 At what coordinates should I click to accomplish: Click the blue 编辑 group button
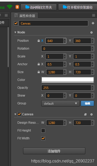pyautogui.click(x=87, y=103)
